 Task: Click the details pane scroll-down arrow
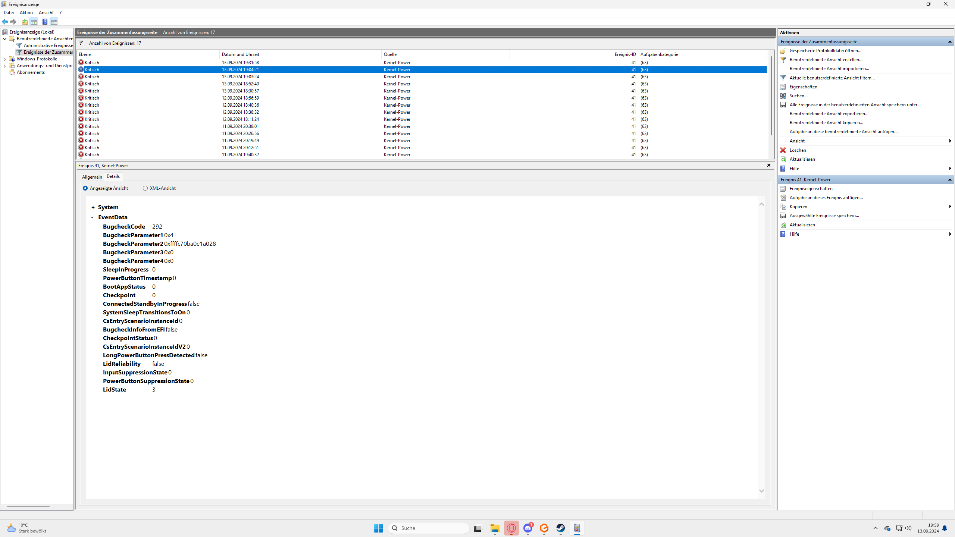(761, 491)
